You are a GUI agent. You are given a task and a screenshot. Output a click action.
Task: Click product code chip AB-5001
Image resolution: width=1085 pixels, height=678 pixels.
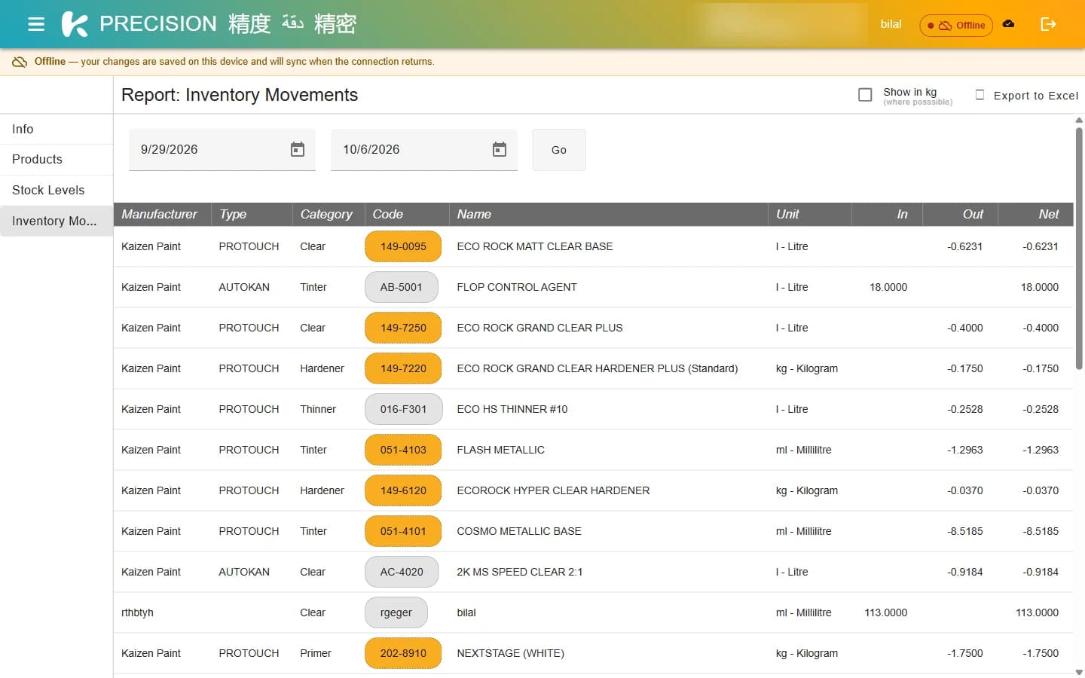pyautogui.click(x=402, y=287)
